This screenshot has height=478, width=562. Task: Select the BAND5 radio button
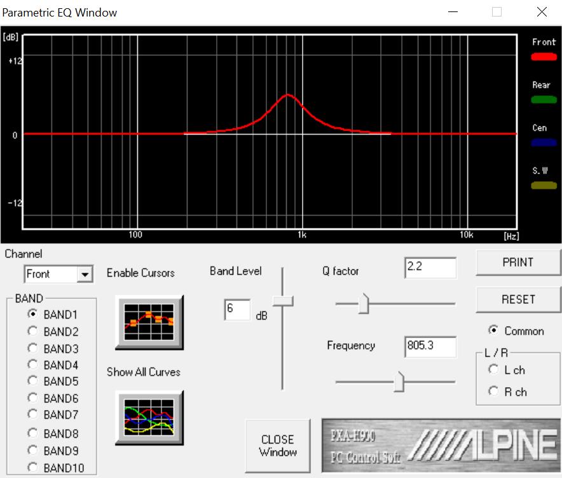pyautogui.click(x=32, y=381)
